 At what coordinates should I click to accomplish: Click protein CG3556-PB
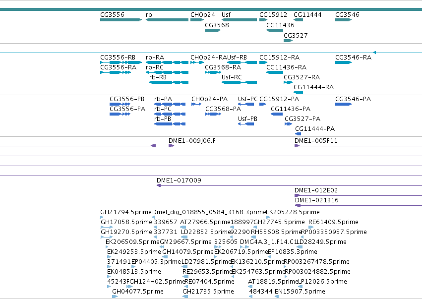click(x=120, y=104)
